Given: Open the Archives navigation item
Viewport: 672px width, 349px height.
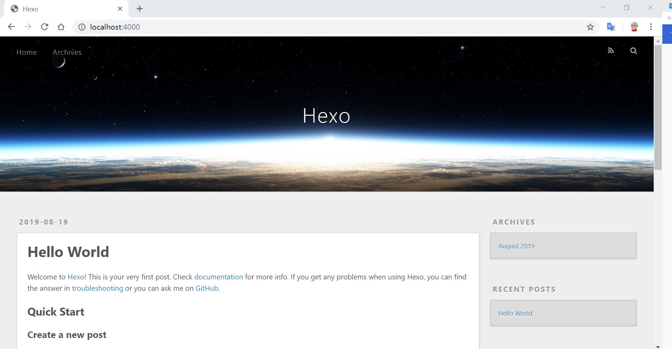Looking at the screenshot, I should (67, 52).
